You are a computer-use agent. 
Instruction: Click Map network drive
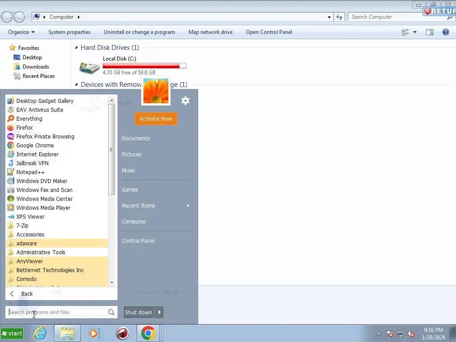(210, 32)
